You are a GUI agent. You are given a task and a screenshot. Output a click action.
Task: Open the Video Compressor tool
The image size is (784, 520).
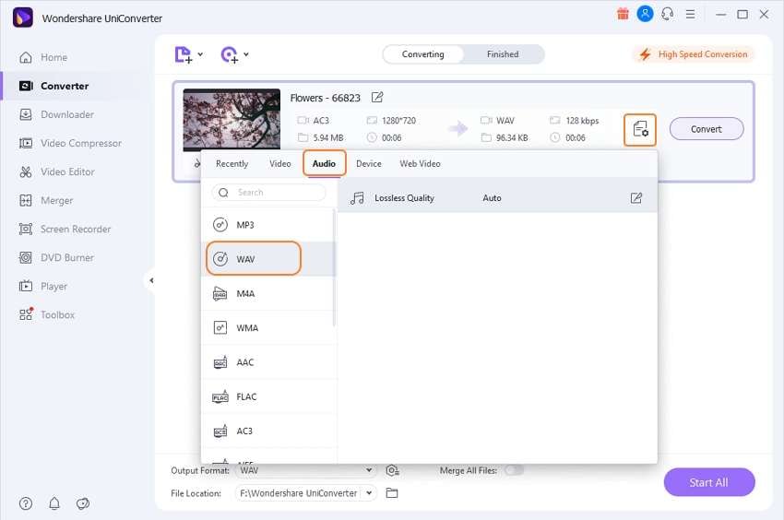tap(70, 143)
